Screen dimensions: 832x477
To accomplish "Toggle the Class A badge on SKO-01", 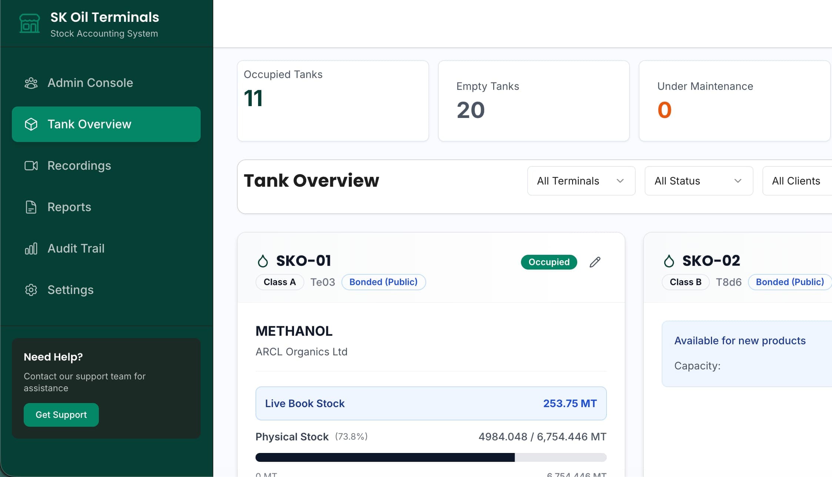I will [x=280, y=282].
